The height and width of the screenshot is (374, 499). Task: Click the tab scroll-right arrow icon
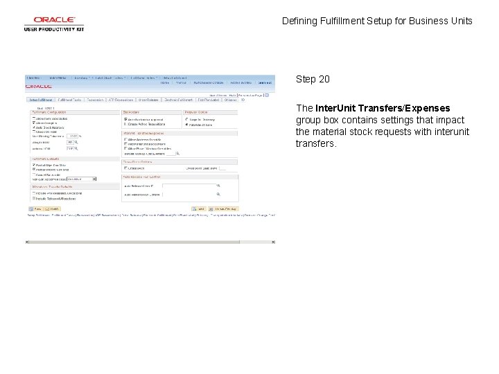tap(243, 100)
